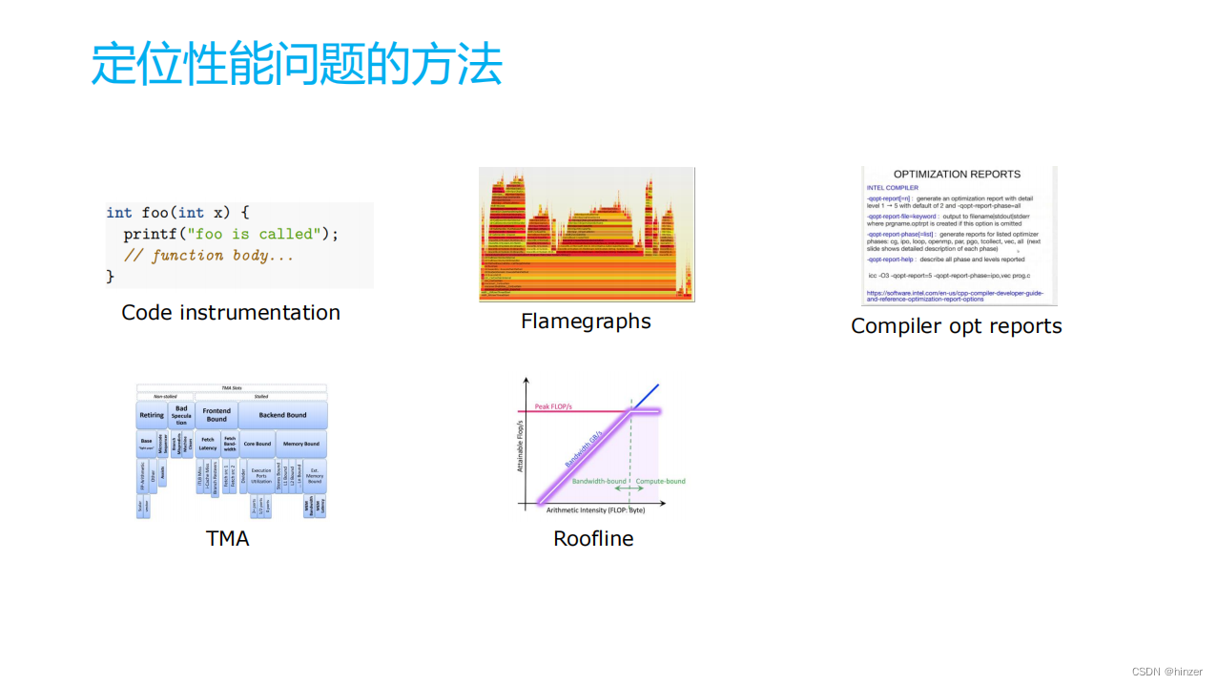Select the 'Bad Speculation' TMA box
Viewport: 1217px width, 685px height.
coord(181,415)
